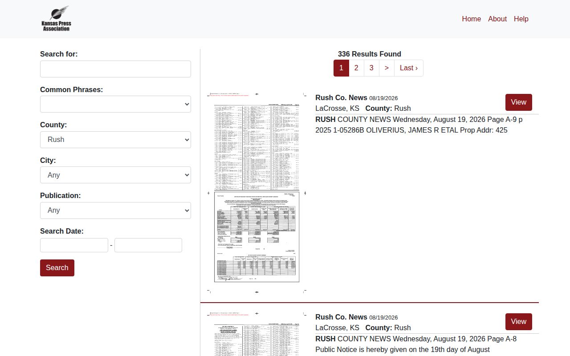Jump to the Last results page
570x356 pixels.
(x=409, y=68)
